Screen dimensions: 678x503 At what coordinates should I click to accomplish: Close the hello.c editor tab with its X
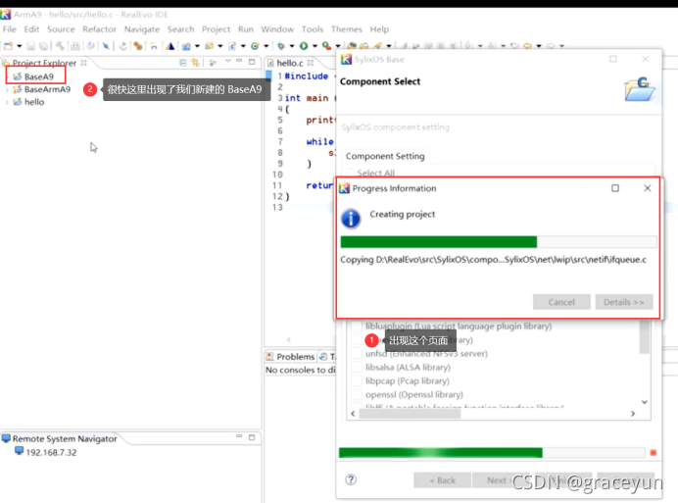310,63
